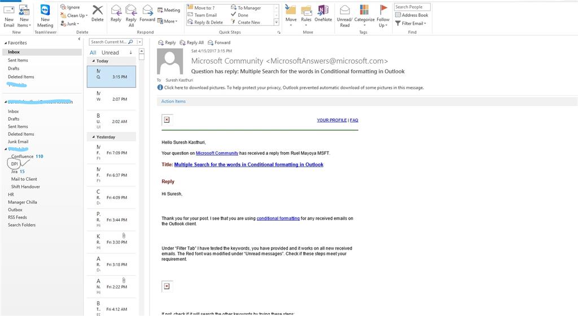This screenshot has width=578, height=316.
Task: Open Shift Handover folder
Action: pyautogui.click(x=25, y=187)
